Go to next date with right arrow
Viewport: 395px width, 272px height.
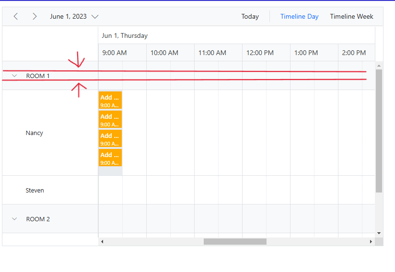(x=35, y=16)
